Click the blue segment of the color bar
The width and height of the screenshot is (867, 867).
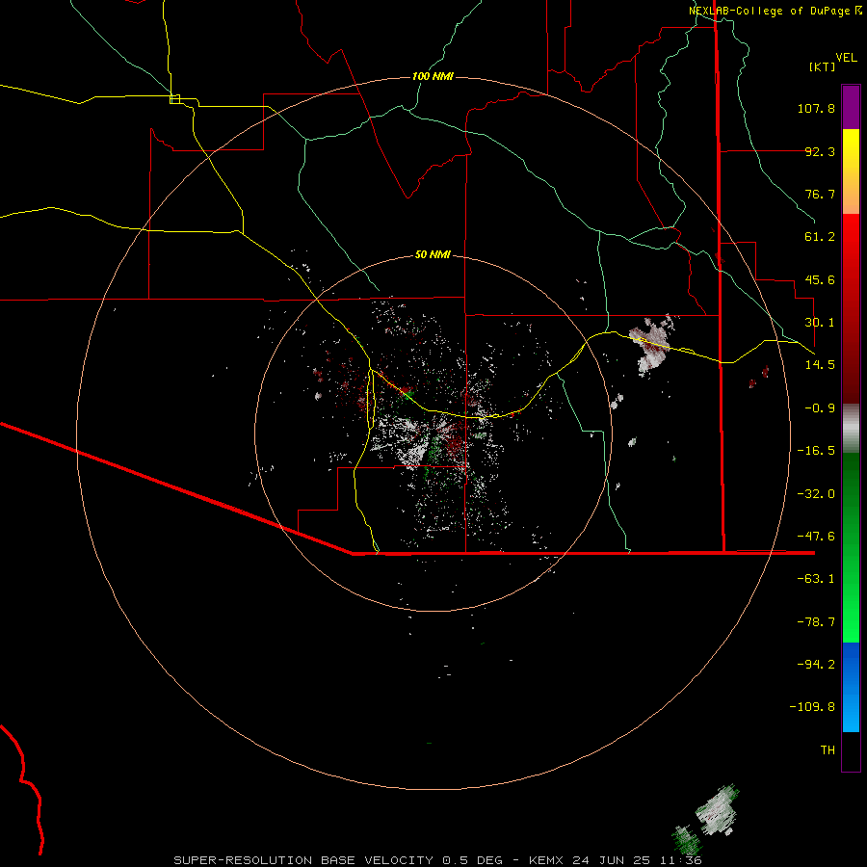[851, 687]
